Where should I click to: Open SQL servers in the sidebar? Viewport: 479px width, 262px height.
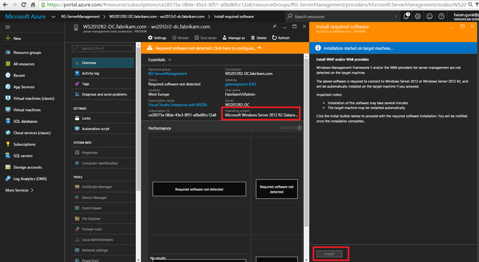coord(23,156)
